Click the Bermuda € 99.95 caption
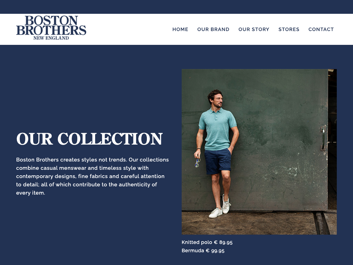The width and height of the screenshot is (353, 265). click(x=203, y=251)
